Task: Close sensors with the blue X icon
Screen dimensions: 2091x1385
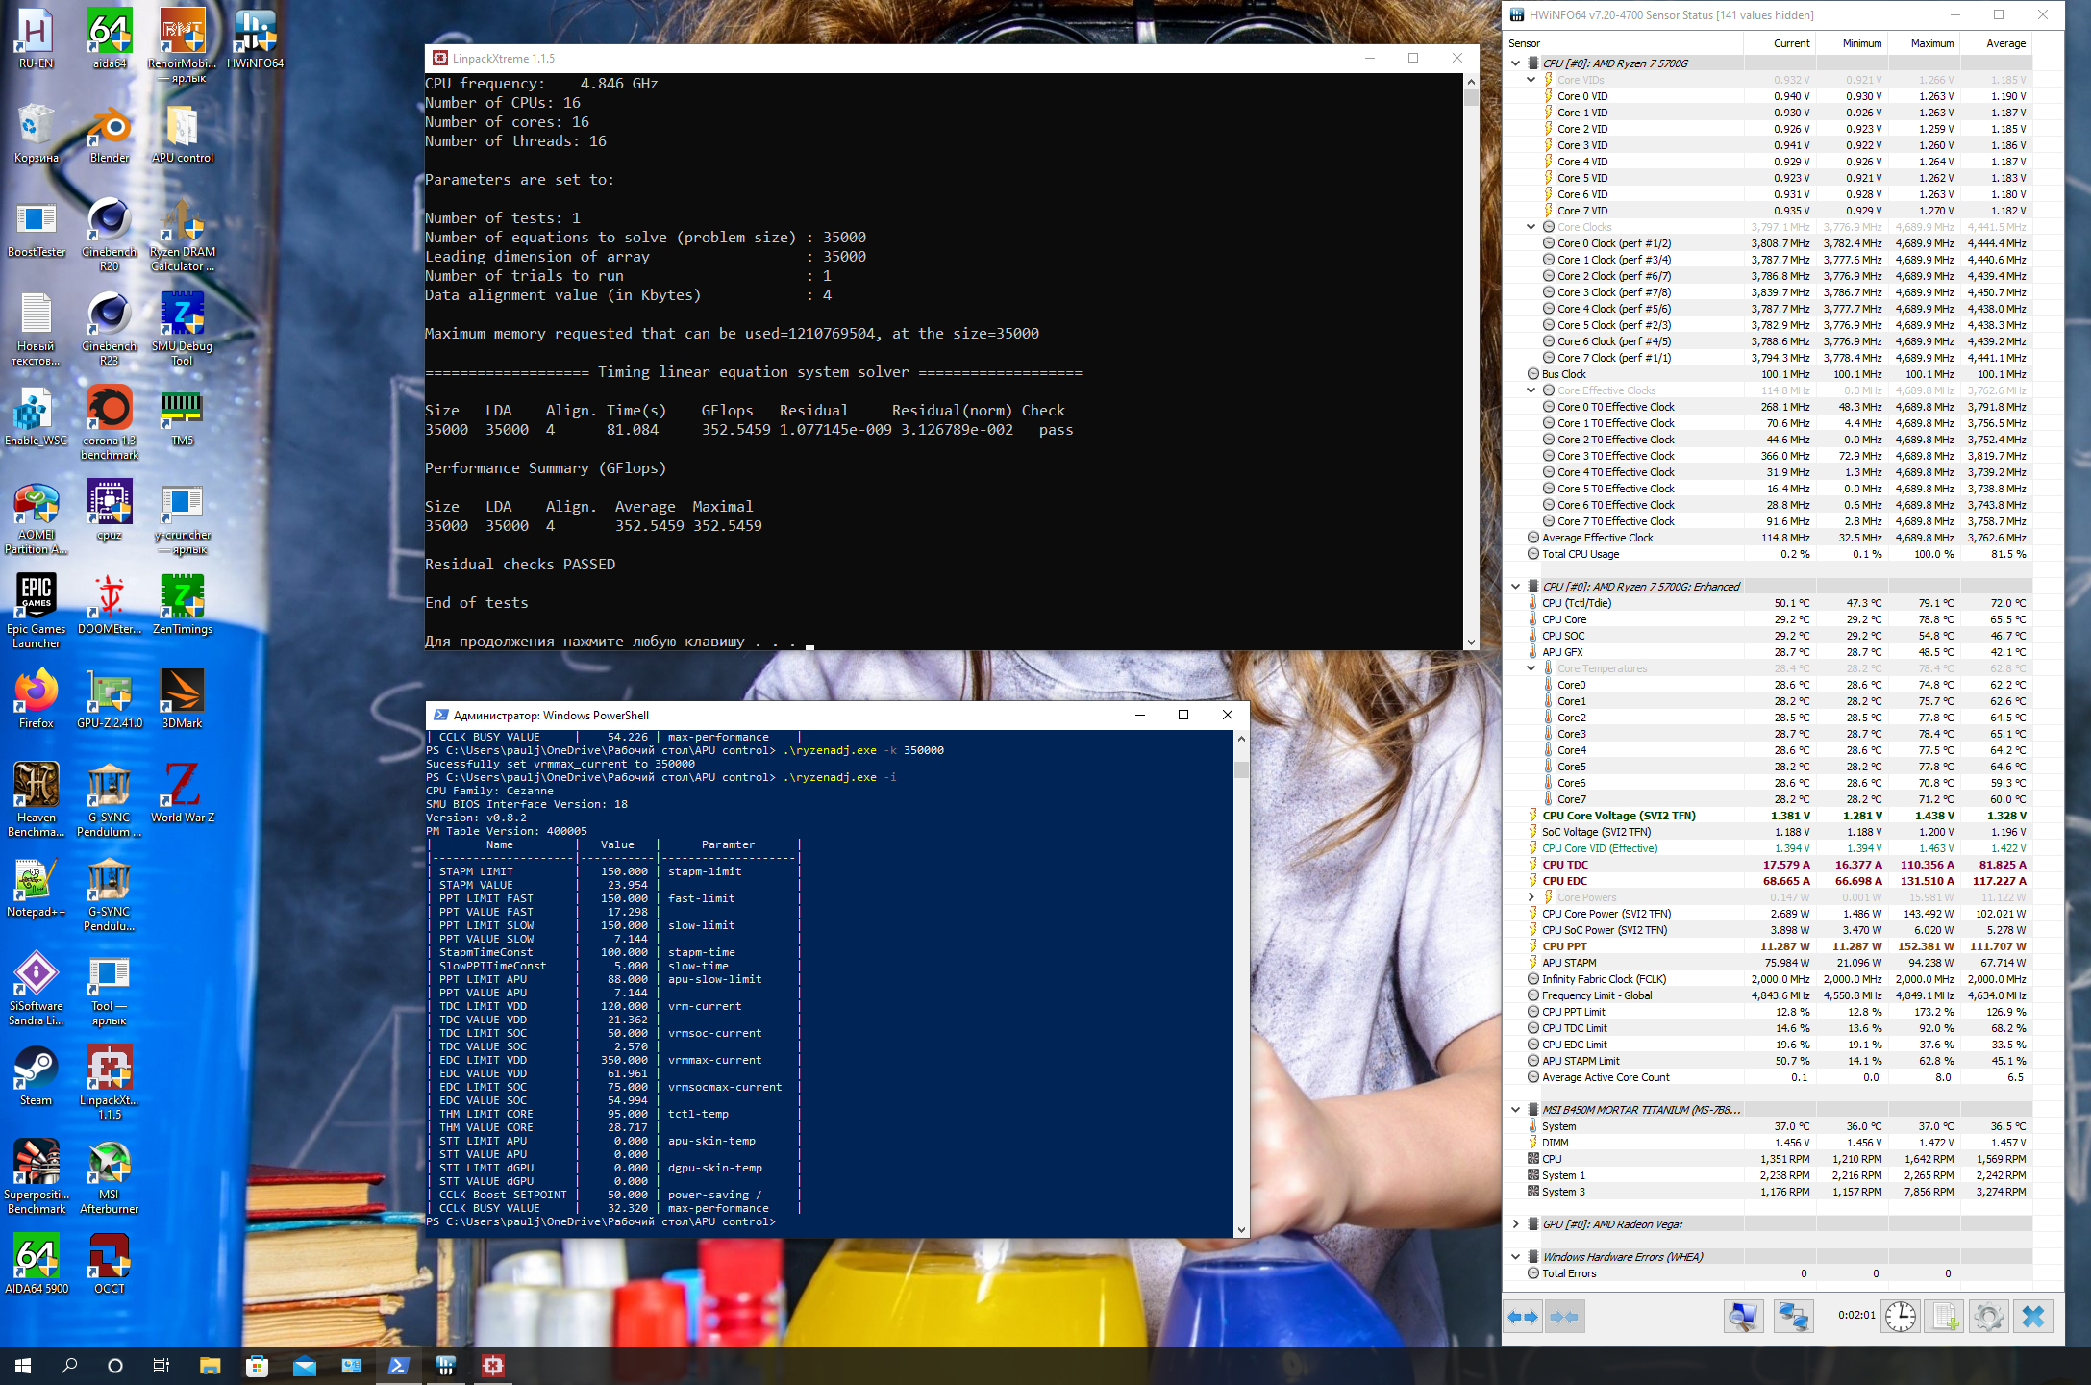Action: coord(2032,1317)
